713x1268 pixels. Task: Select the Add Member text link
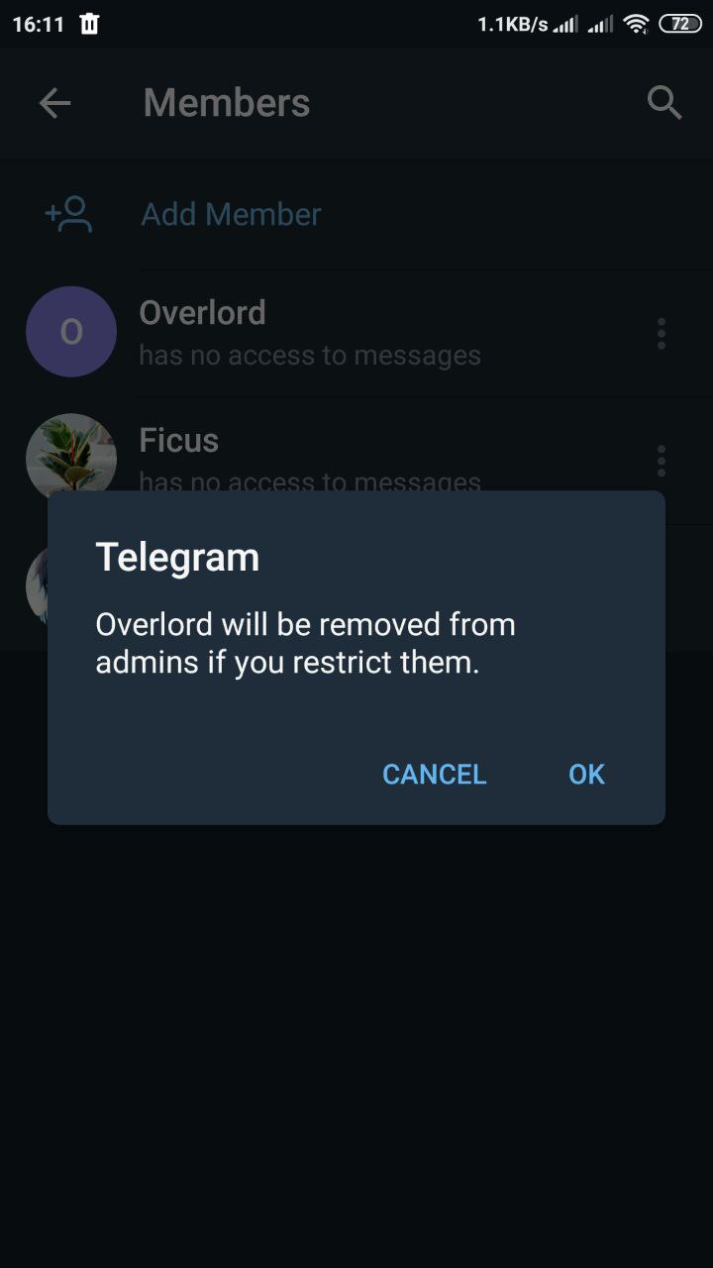click(x=232, y=214)
